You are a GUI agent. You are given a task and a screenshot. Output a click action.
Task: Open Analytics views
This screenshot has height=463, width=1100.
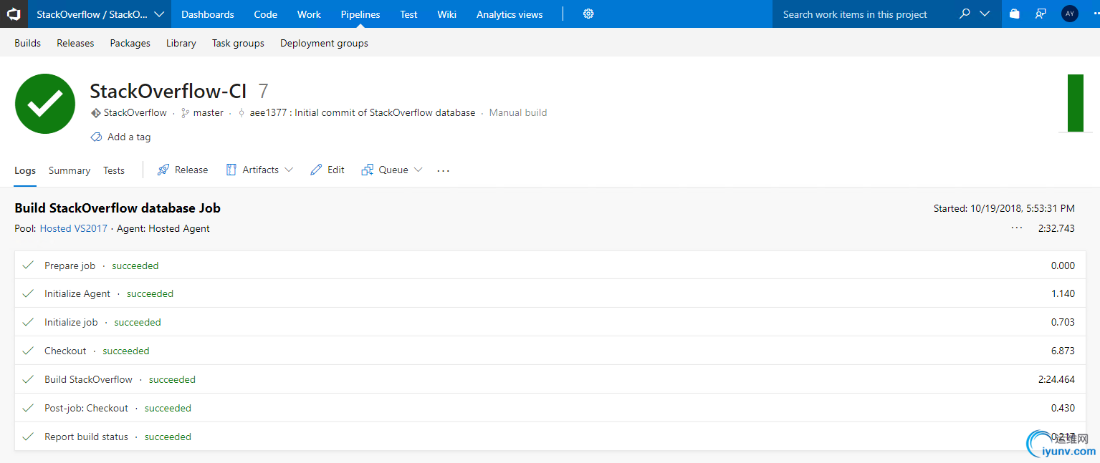pyautogui.click(x=510, y=14)
